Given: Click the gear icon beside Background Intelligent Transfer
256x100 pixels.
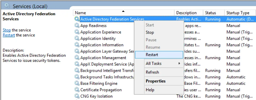Looking at the screenshot, I should [77, 71].
